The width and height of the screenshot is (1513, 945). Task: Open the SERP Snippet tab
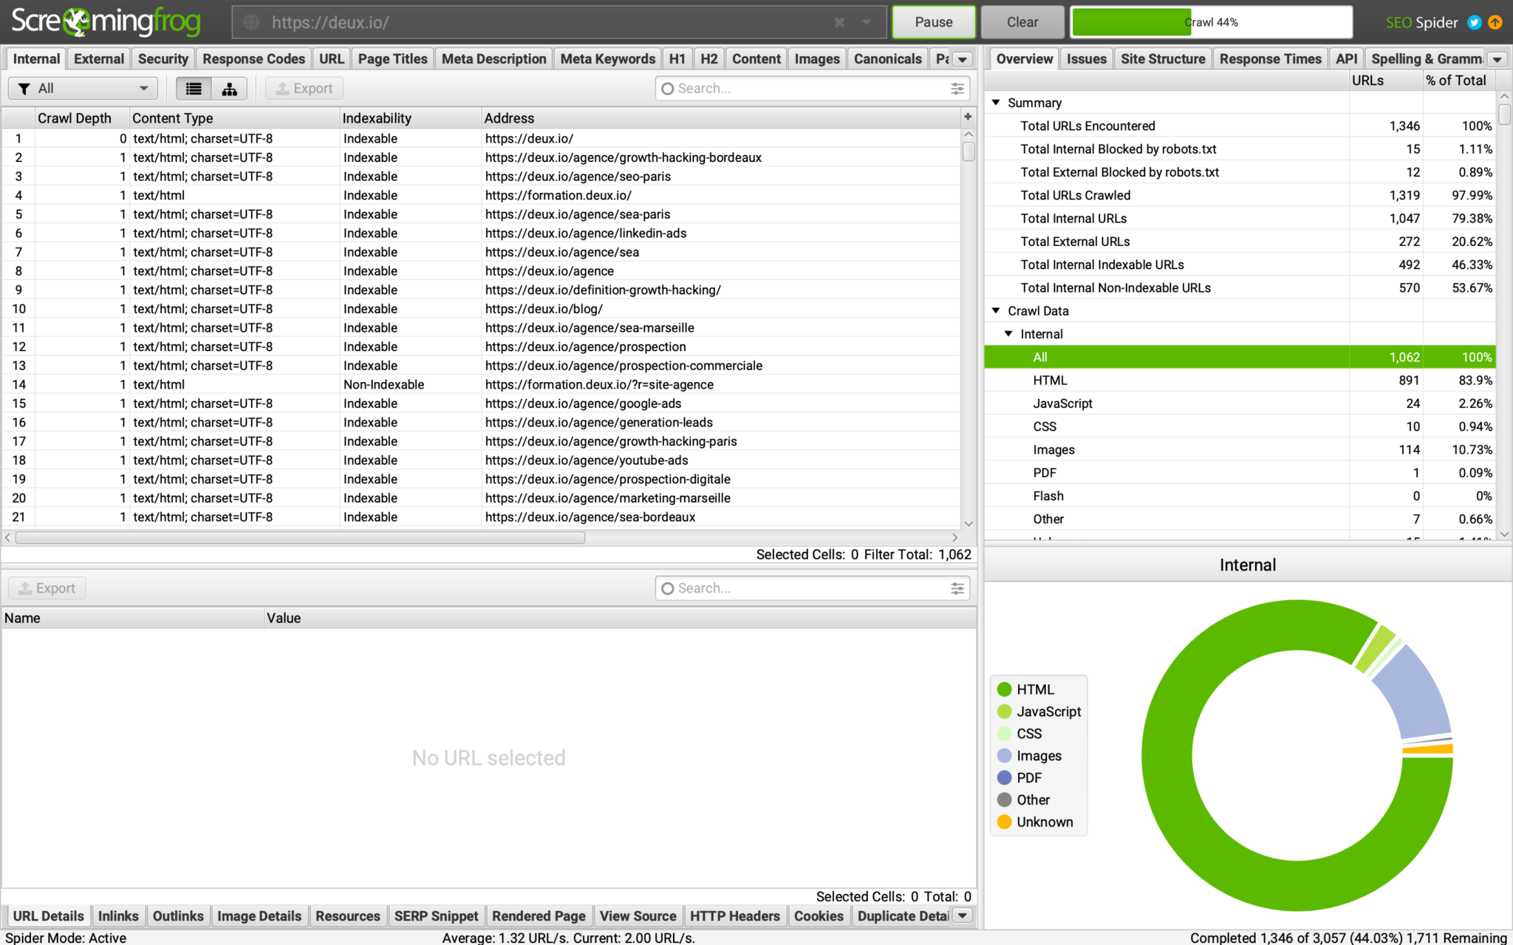click(437, 916)
